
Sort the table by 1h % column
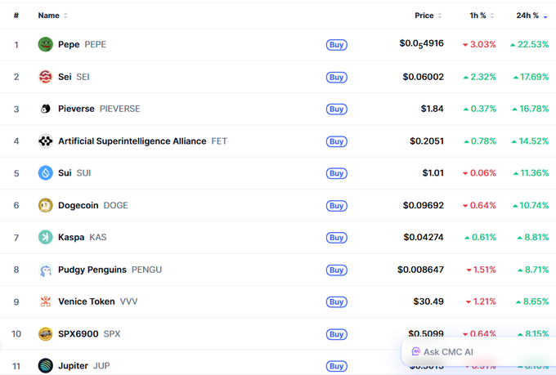[x=482, y=16]
